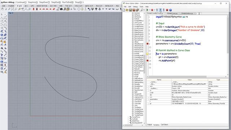231x130 pixels.
Task: Select the Translate method in tree
Action: coord(138,104)
